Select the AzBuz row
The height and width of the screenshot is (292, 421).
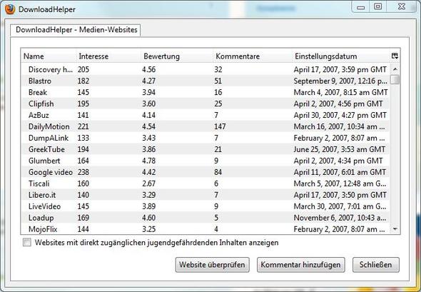(205, 115)
